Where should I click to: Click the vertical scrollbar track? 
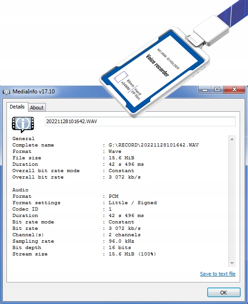232,201
